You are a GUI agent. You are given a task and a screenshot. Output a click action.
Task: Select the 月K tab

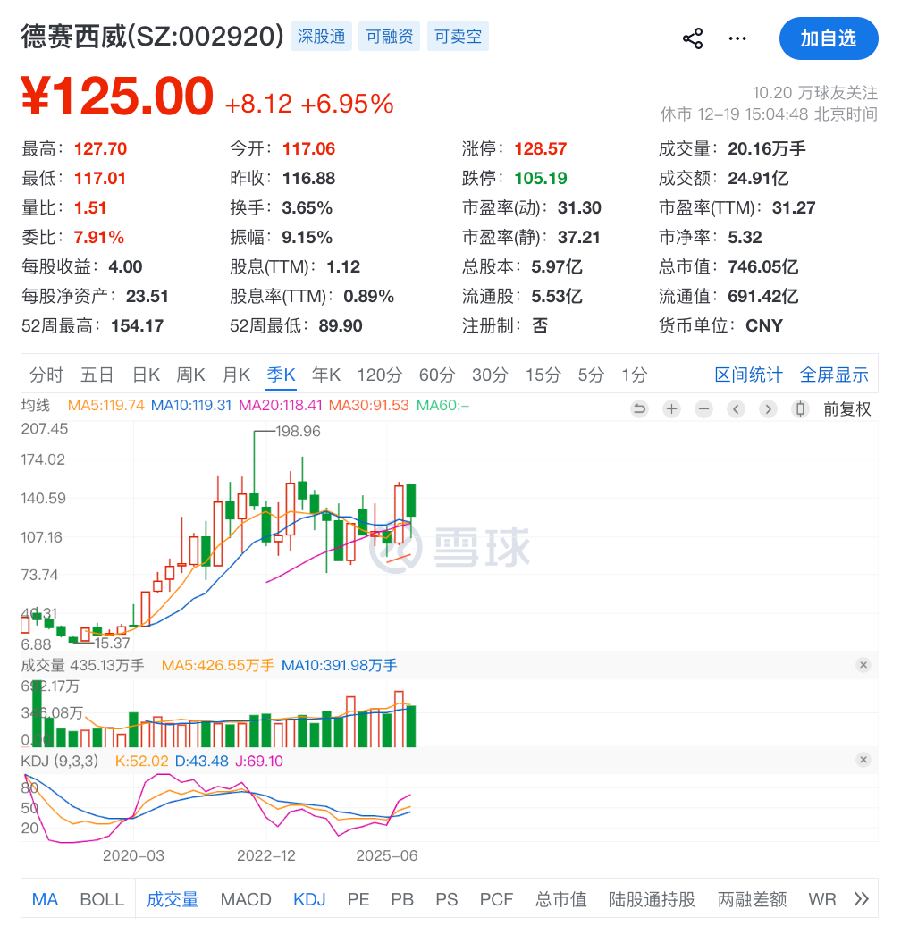click(236, 375)
